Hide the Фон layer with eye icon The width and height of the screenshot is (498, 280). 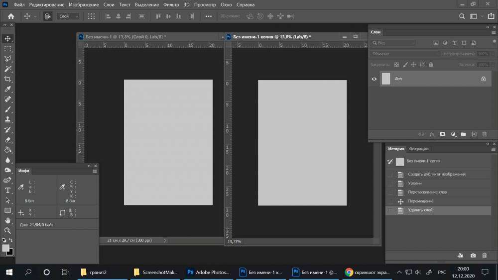[374, 79]
